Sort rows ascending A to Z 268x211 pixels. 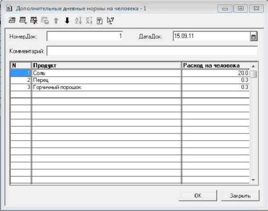78,20
